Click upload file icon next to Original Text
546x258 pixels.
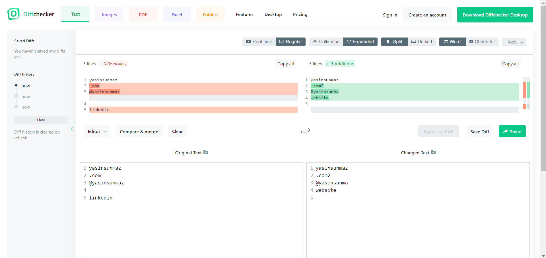click(x=206, y=152)
